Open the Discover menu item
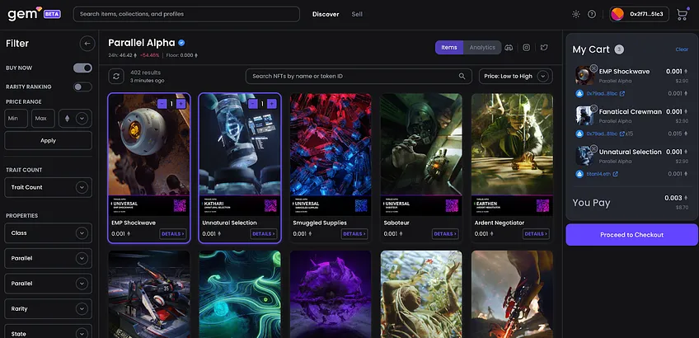 (326, 14)
